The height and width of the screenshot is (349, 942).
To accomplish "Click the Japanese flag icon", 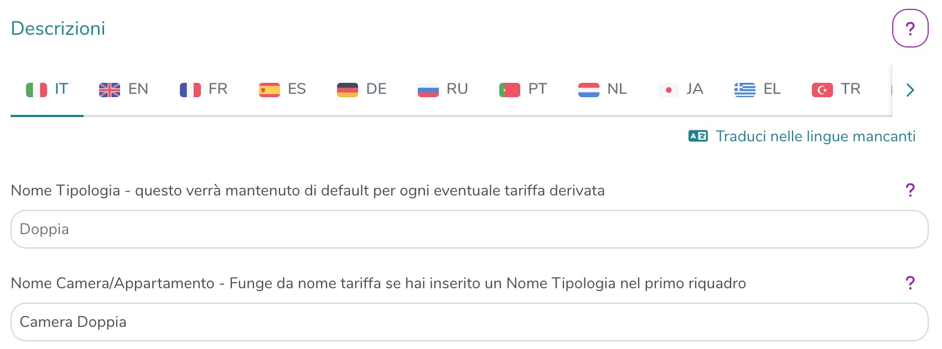I will [x=669, y=89].
